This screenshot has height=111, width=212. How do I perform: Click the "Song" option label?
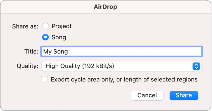point(59,37)
